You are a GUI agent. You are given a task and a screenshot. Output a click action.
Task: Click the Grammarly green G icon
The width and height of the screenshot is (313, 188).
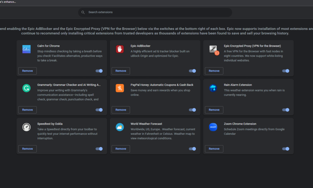[27, 88]
